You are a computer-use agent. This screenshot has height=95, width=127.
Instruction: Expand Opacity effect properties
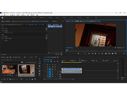1,31
